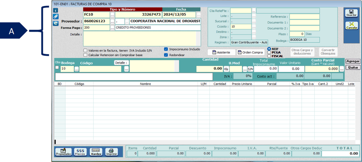
Task: Click the TOTAL value field
Action: pos(340,154)
